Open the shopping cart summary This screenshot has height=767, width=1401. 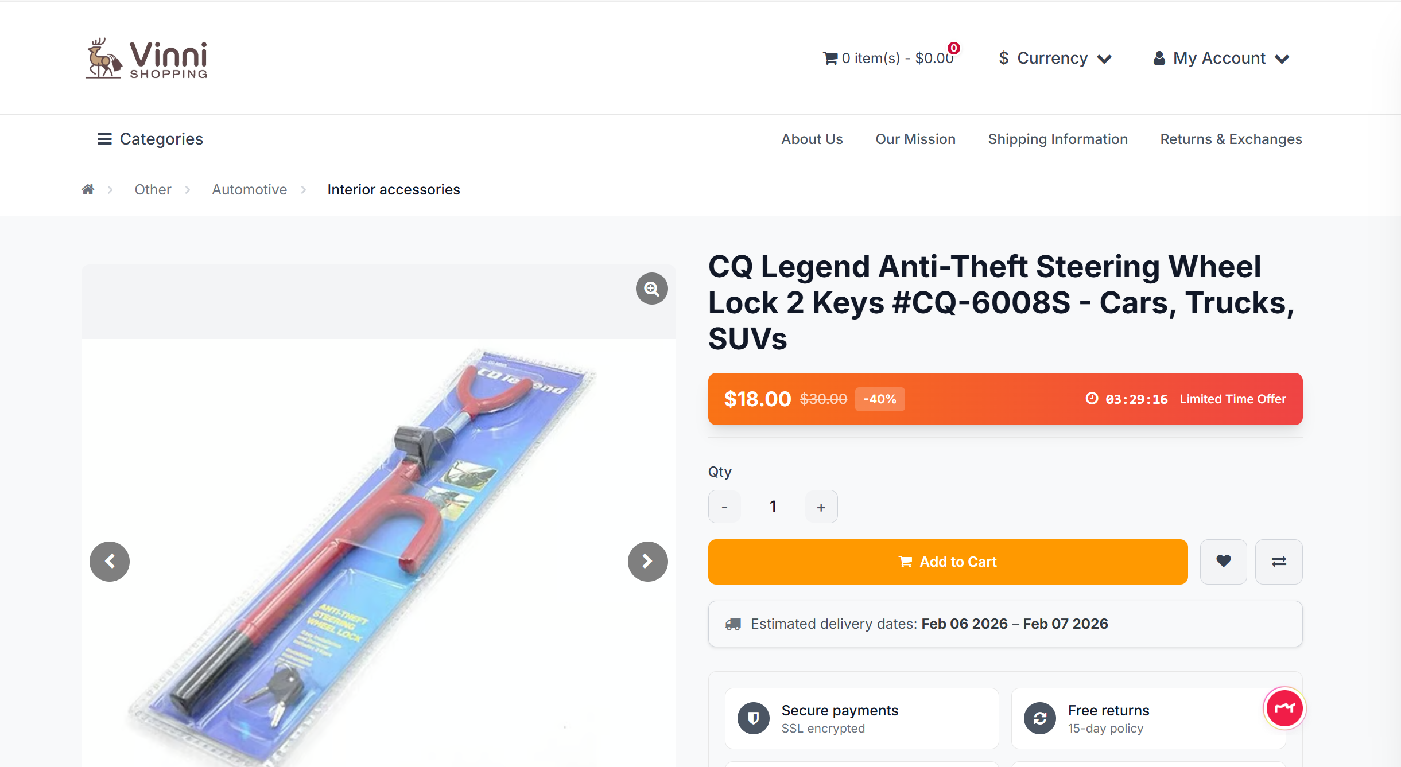coord(888,59)
